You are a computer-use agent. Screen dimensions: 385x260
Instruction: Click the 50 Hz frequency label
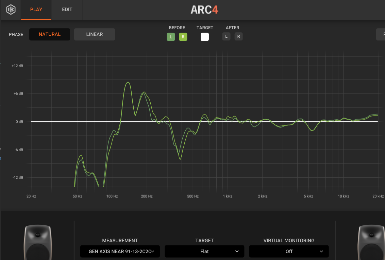coord(77,196)
